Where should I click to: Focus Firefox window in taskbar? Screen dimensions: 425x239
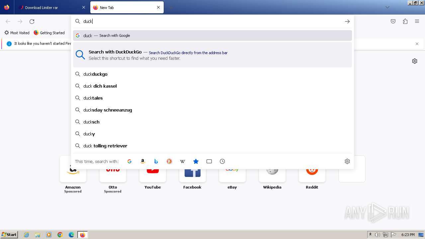tap(83, 235)
